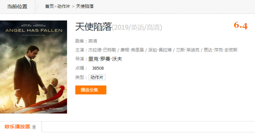Click the episode count badge on 欧乐播放器
The image size is (255, 134).
34,127
